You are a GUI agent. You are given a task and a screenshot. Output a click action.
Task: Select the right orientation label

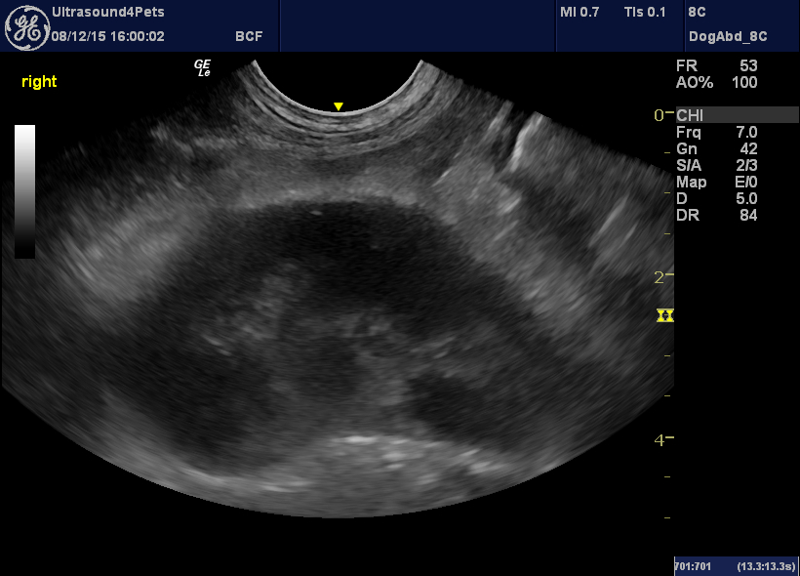pyautogui.click(x=38, y=82)
